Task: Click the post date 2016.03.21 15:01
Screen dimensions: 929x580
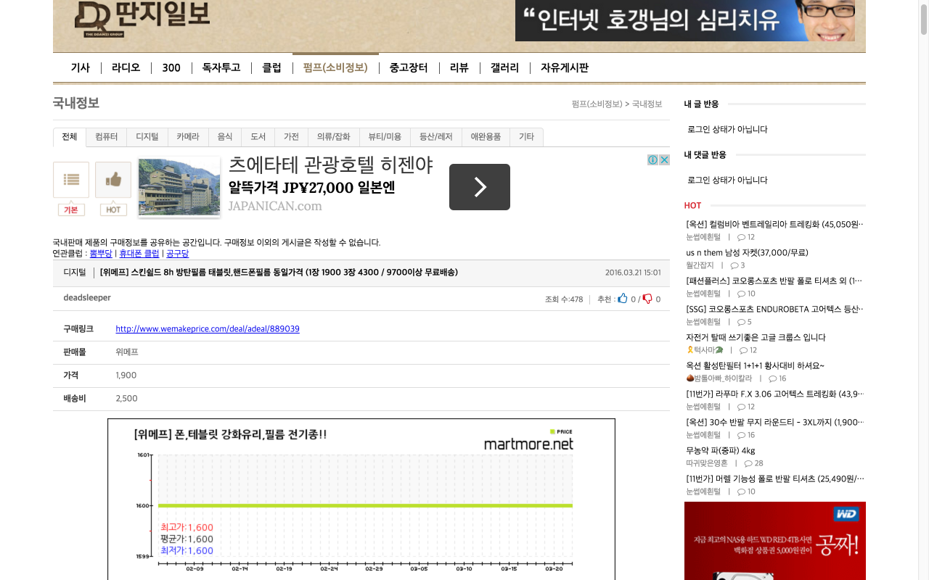Action: point(633,273)
